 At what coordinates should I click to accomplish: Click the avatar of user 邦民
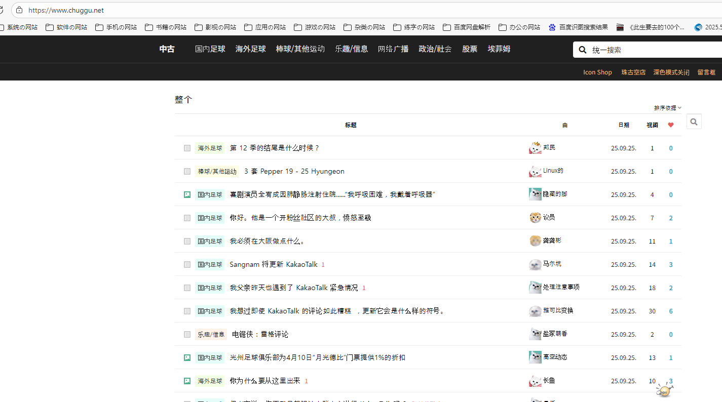(535, 148)
